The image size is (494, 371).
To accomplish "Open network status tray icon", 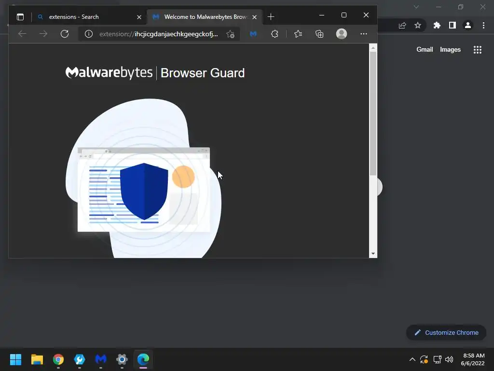I will [x=437, y=359].
